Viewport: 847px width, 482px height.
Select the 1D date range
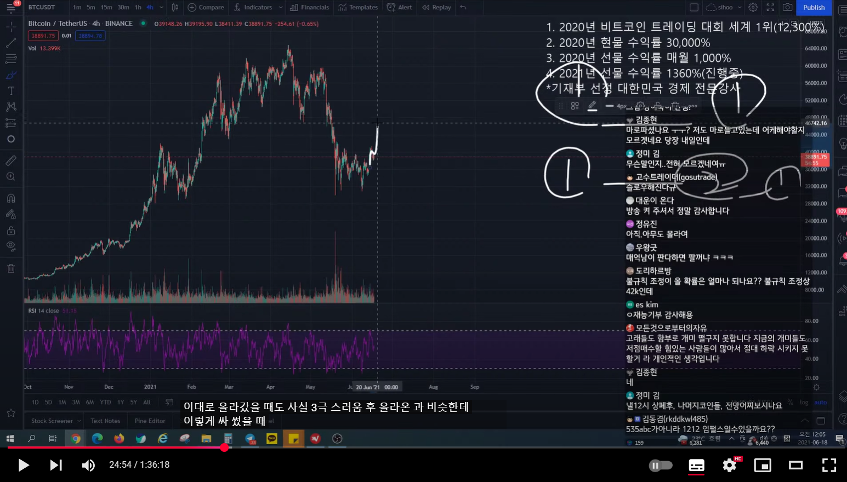pyautogui.click(x=35, y=402)
